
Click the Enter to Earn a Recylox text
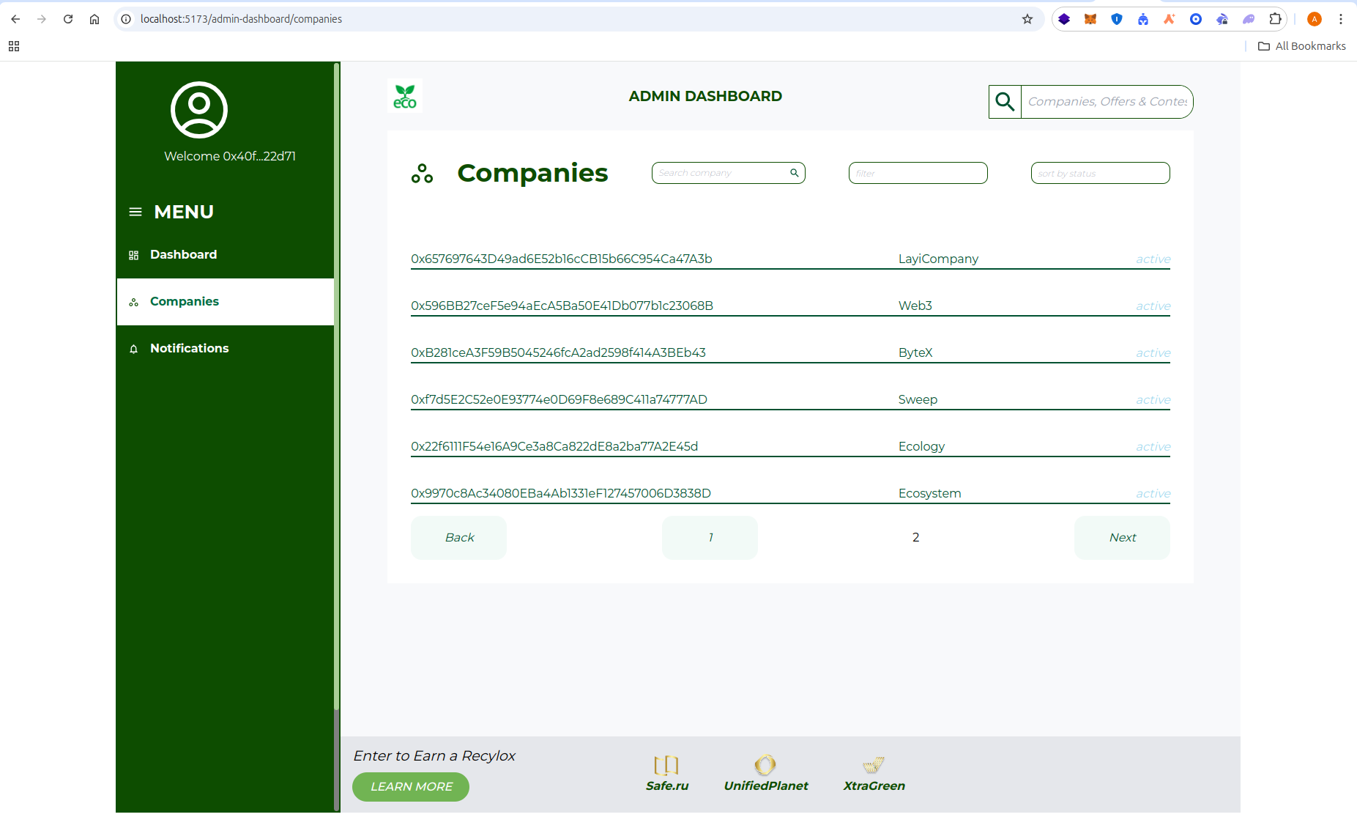coord(434,756)
